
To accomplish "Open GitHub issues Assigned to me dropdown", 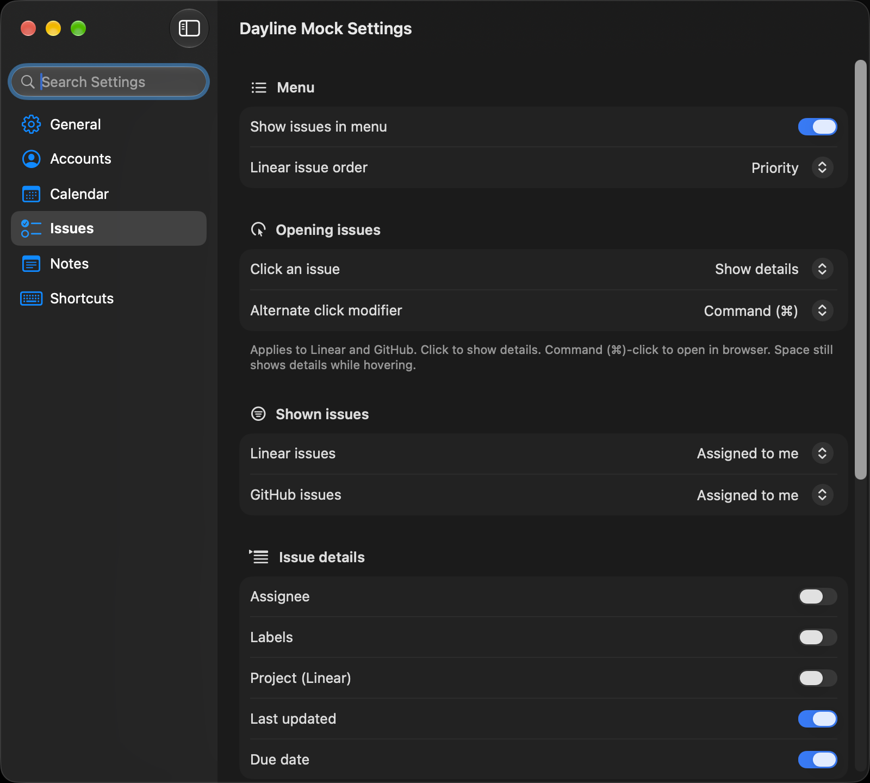I will (765, 495).
